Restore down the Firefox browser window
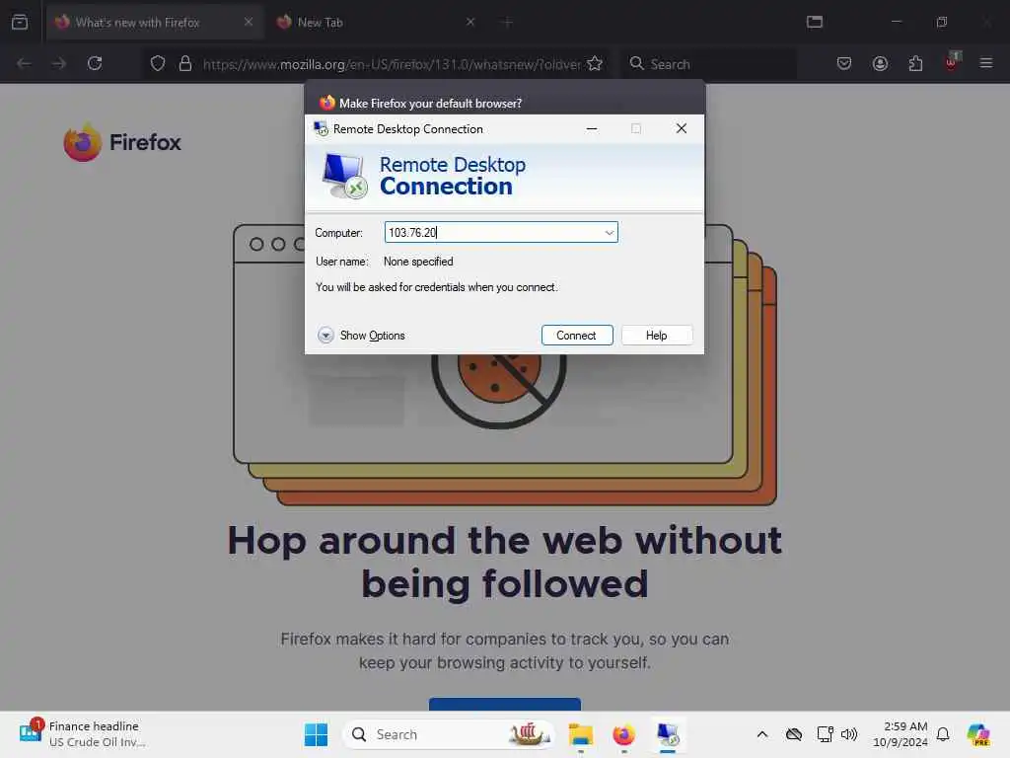Viewport: 1010px width, 758px height. [x=942, y=22]
